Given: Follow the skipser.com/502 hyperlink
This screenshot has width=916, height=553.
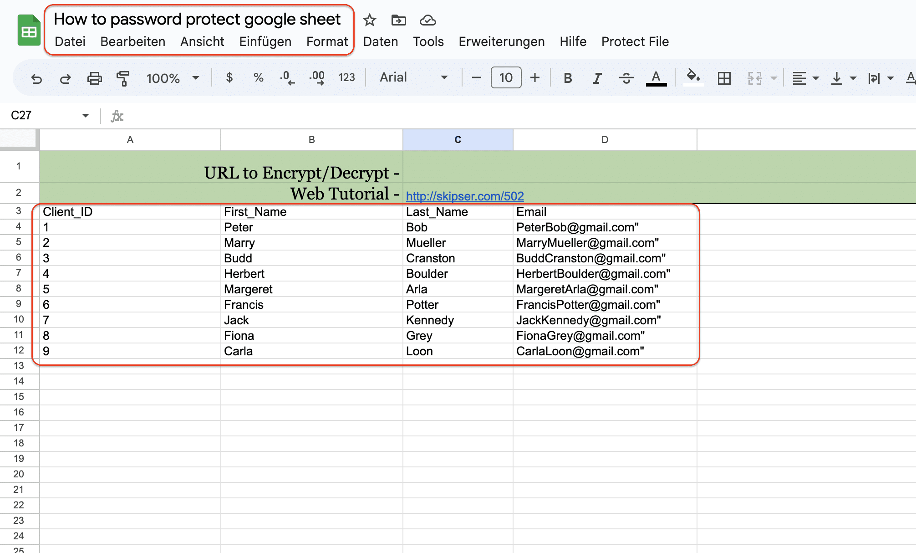Looking at the screenshot, I should 464,196.
